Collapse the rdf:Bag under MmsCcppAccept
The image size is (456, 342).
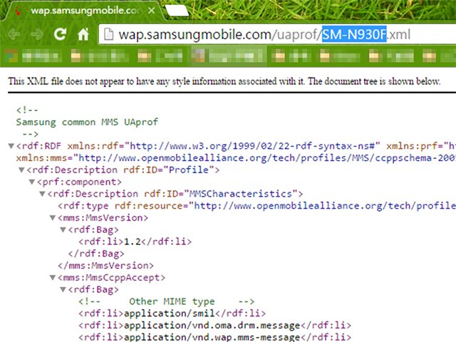click(x=63, y=289)
